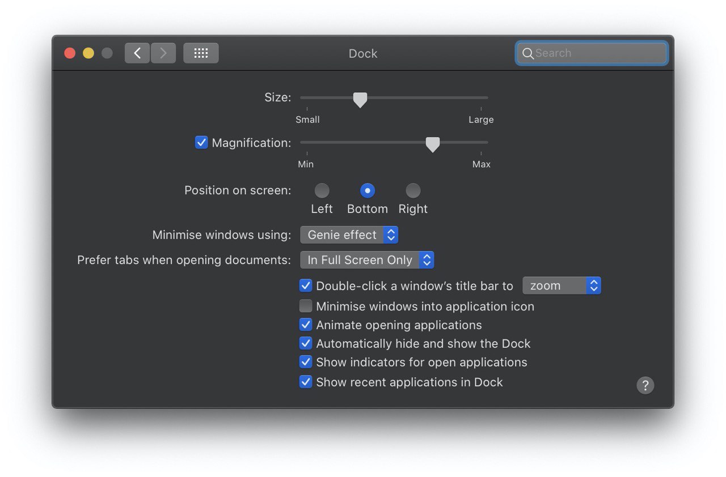Open the zoom action dropdown
Screen dimensions: 726x477
[x=562, y=286]
